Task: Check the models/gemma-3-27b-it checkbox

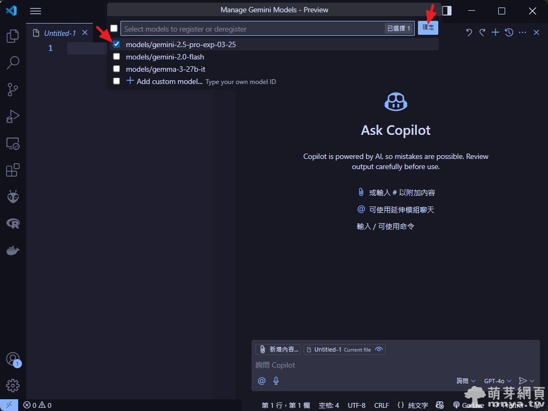Action: (x=117, y=69)
